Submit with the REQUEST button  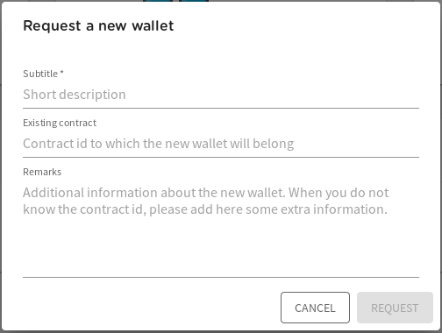coord(395,308)
